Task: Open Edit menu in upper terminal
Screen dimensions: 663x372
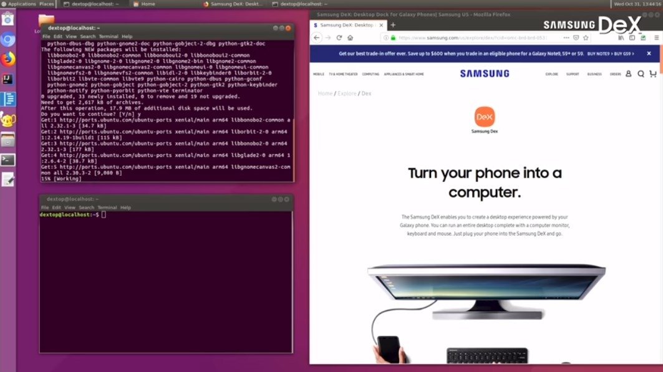Action: [57, 37]
